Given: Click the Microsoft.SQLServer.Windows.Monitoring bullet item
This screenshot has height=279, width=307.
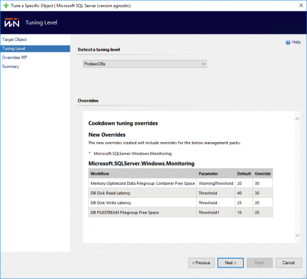Looking at the screenshot, I should (132, 154).
